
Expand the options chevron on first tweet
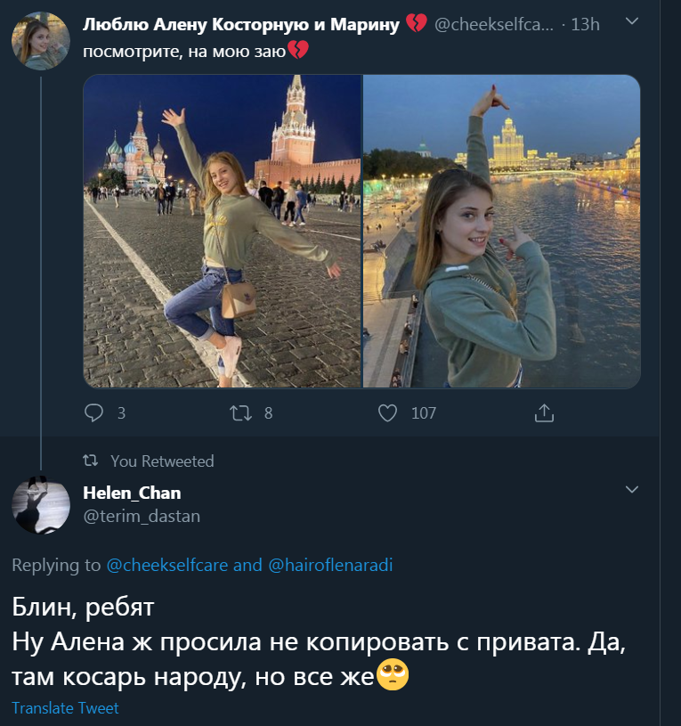point(632,21)
